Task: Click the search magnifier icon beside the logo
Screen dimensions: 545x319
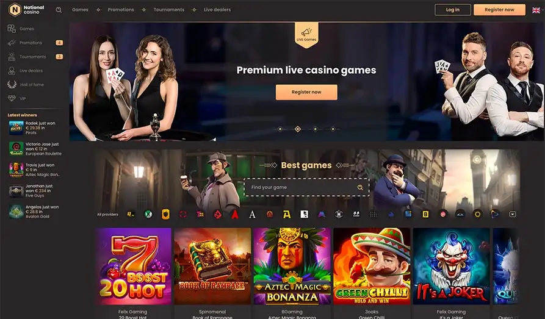Action: (x=59, y=10)
